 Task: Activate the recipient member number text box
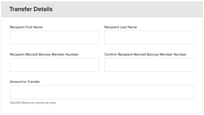point(54,65)
